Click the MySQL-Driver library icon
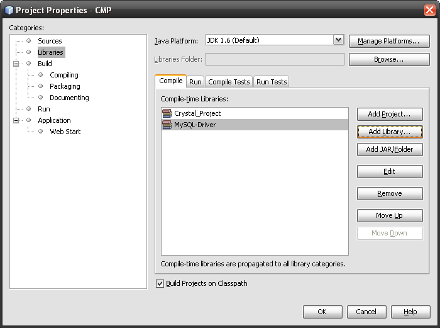Screen dimensions: 440x328 pyautogui.click(x=167, y=125)
